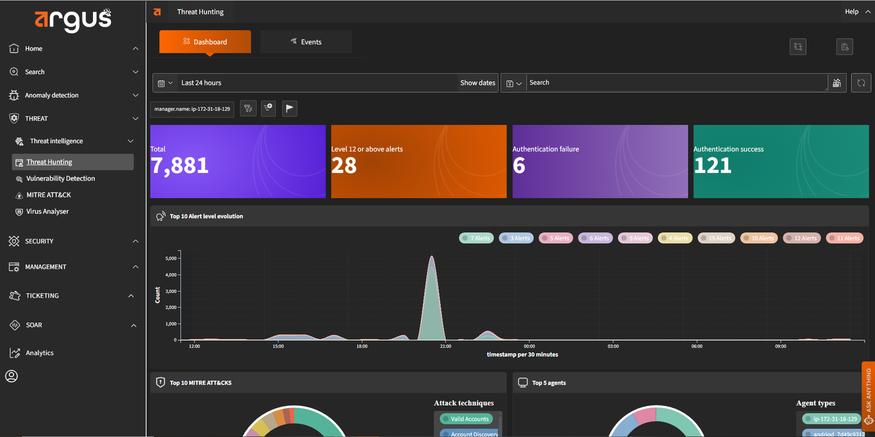
Task: Click the add filter icon
Action: 268,108
